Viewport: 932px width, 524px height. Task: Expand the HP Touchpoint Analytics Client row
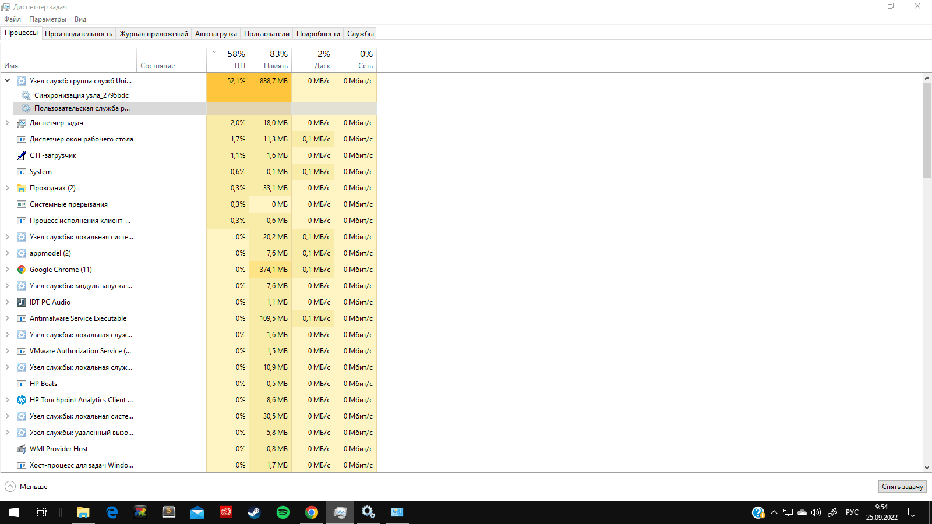8,400
